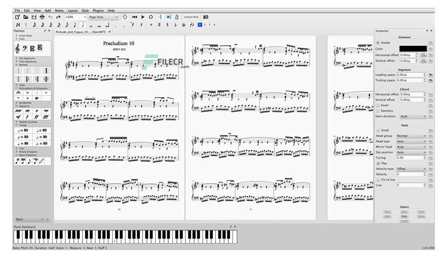Select the ppp dynamic marking
The image size is (445, 257).
click(19, 111)
